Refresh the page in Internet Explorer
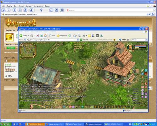The height and width of the screenshot is (126, 157). [x=41, y=36]
